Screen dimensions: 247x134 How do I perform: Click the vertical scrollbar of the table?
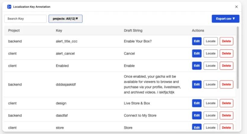click(x=238, y=58)
